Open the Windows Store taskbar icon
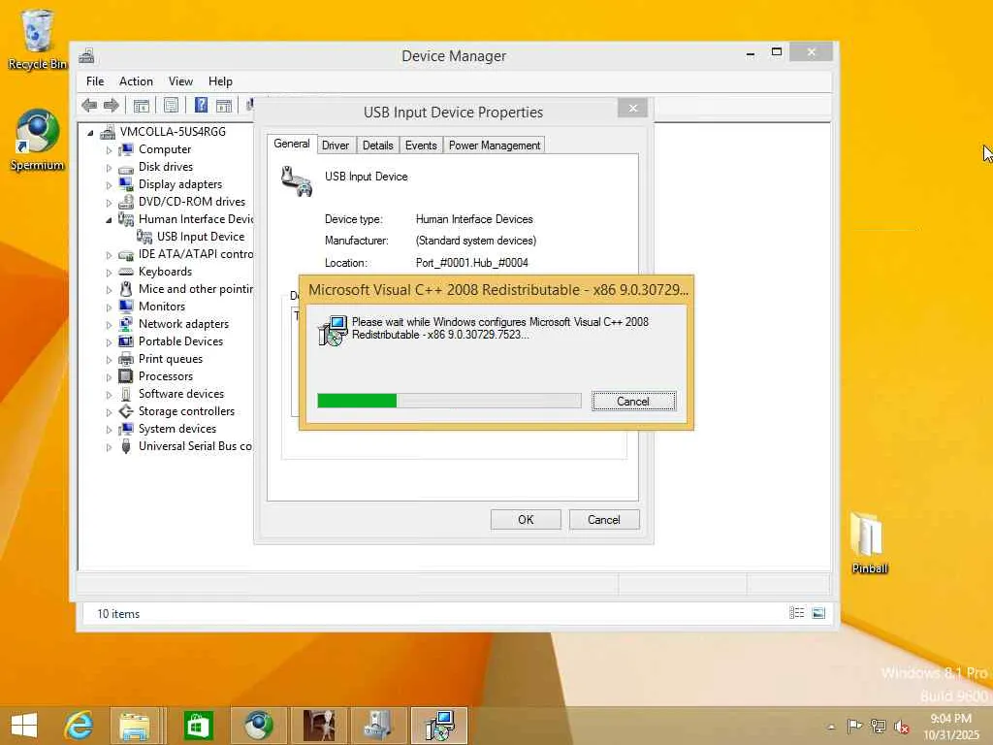This screenshot has height=745, width=993. pyautogui.click(x=198, y=726)
